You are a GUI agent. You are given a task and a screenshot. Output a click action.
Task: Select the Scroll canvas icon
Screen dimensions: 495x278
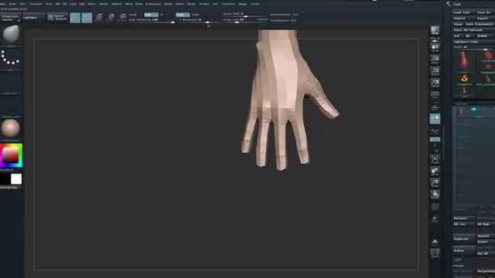[x=435, y=48]
